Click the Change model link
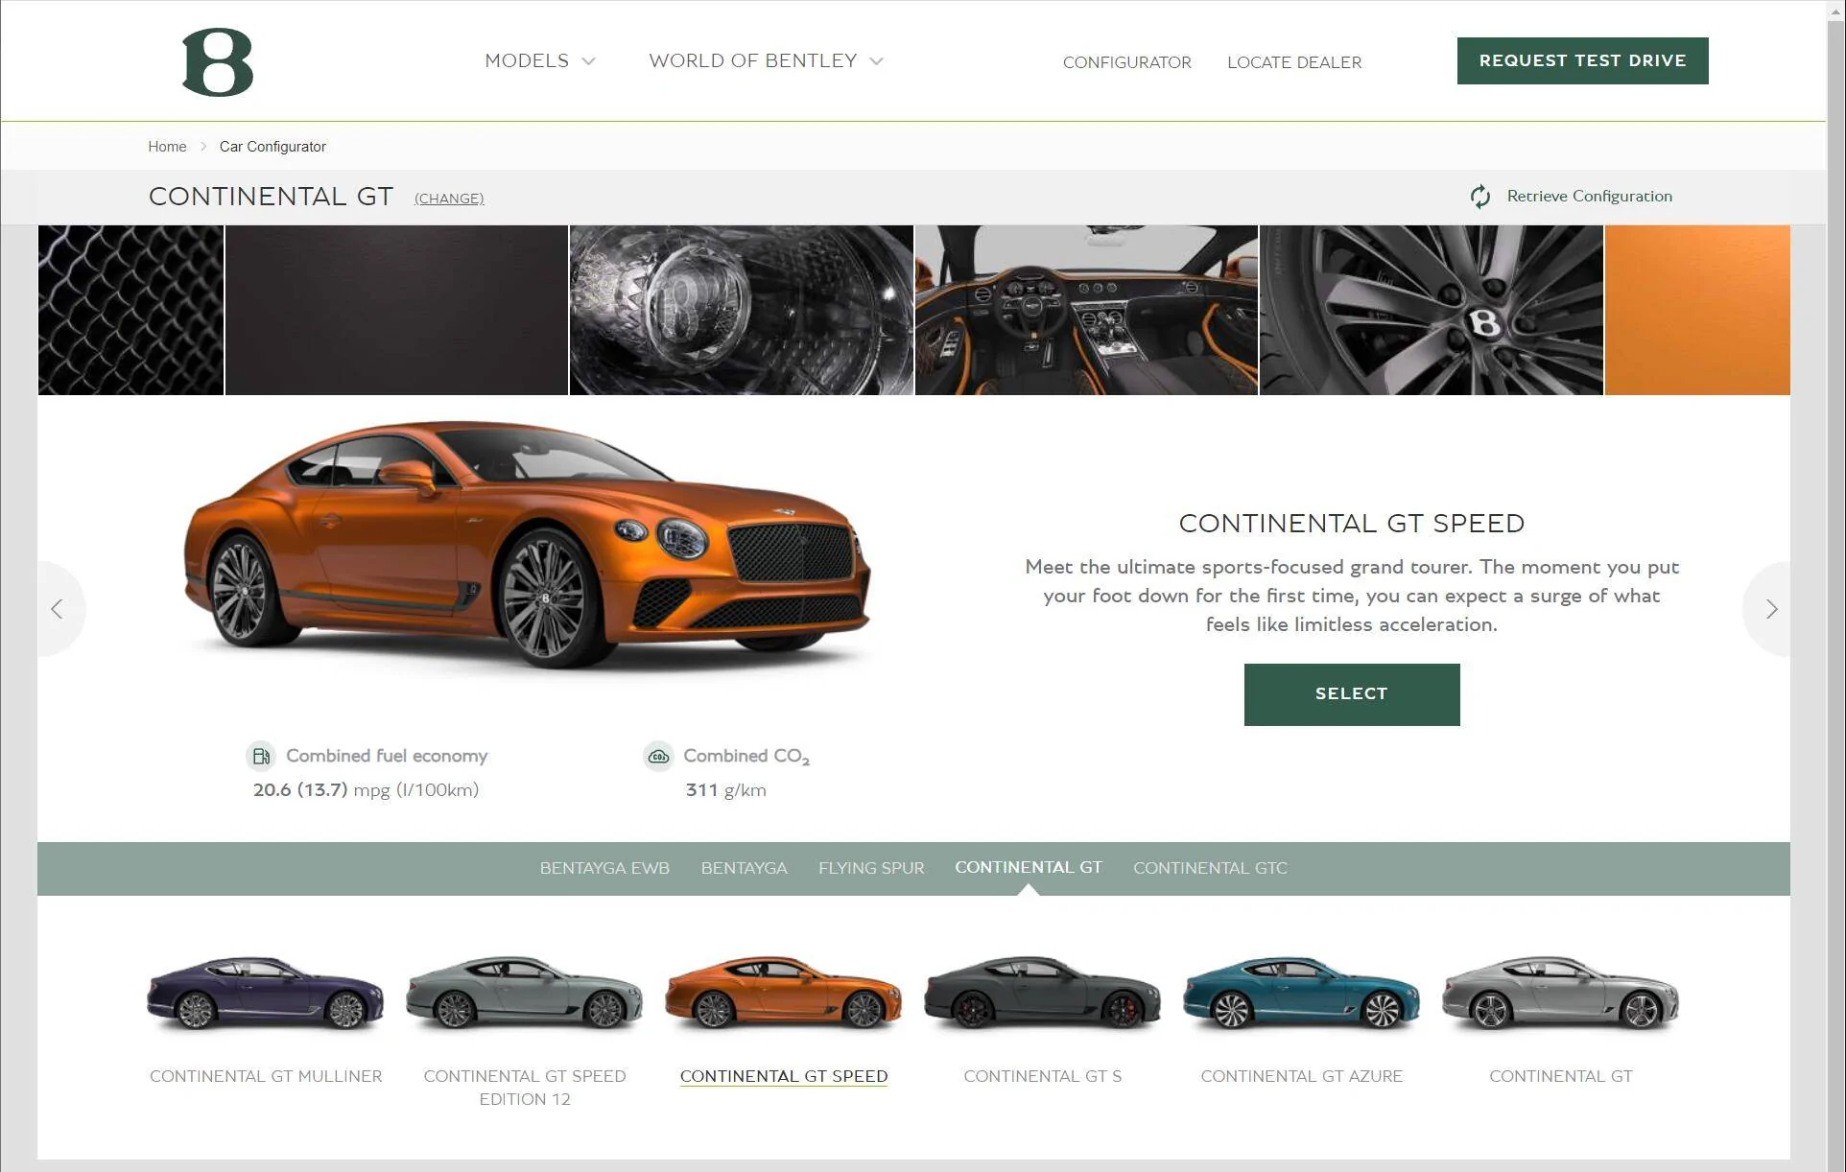This screenshot has height=1172, width=1846. 449,199
